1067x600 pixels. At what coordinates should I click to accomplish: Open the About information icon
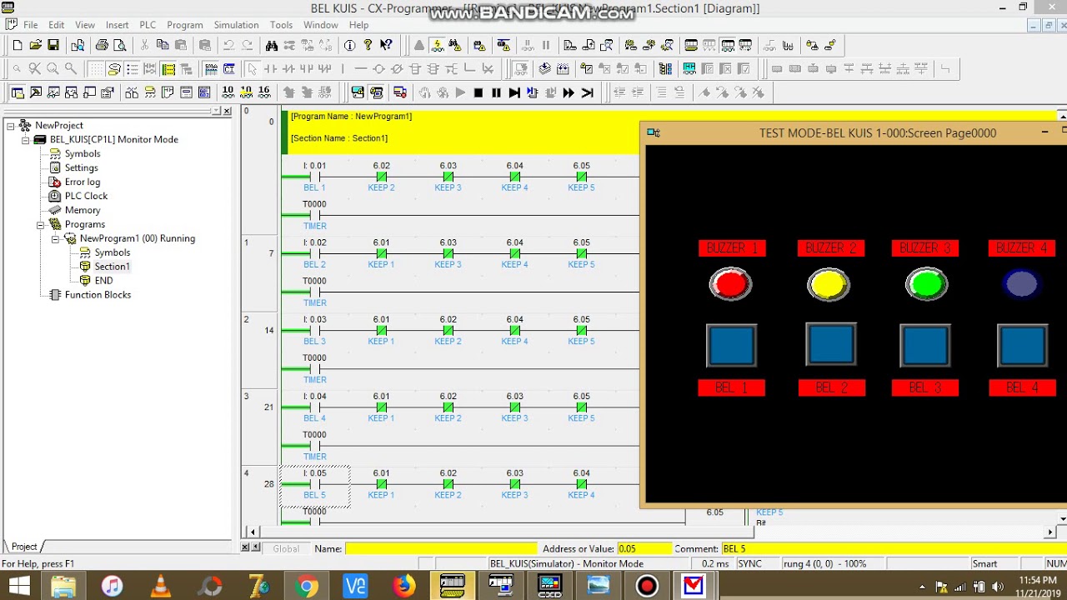349,45
